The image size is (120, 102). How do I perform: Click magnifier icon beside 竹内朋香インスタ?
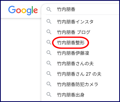(49, 22)
